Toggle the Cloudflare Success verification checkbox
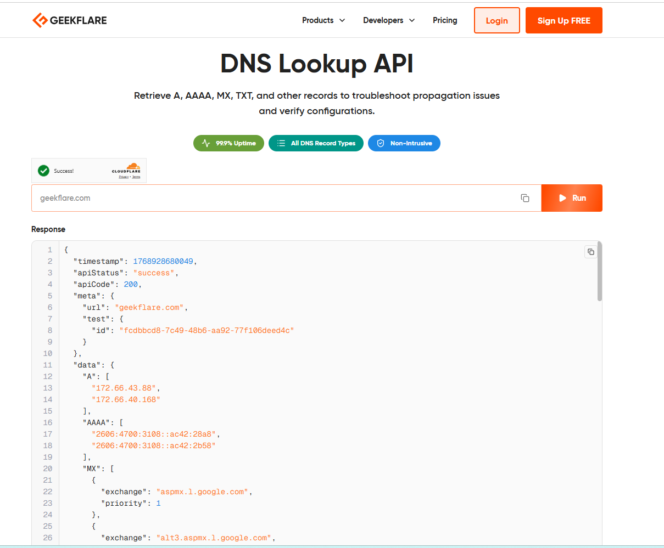The height and width of the screenshot is (548, 664). tap(43, 171)
